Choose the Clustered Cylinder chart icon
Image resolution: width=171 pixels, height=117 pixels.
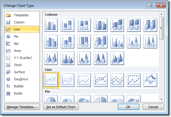tap(51, 41)
